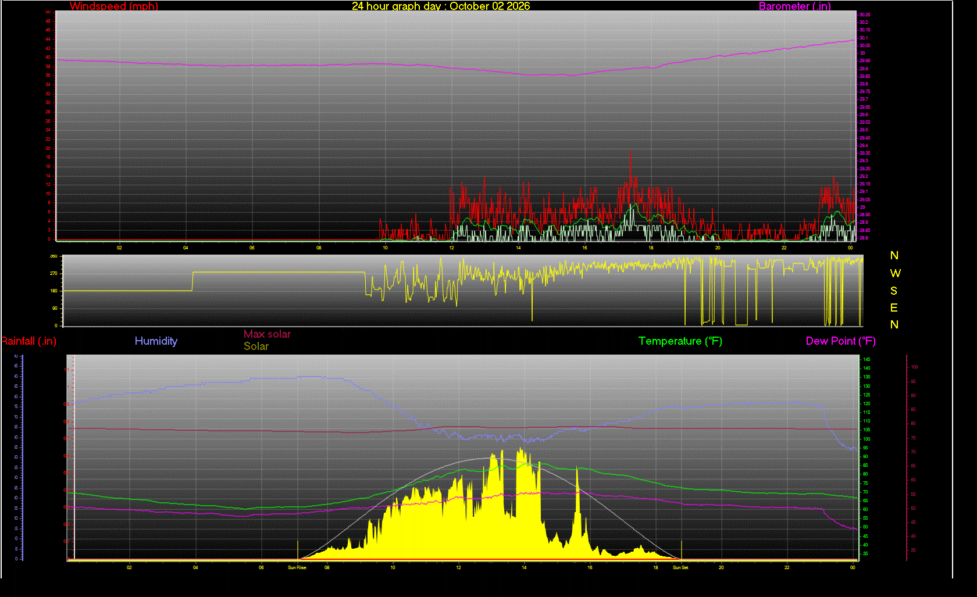The width and height of the screenshot is (977, 597).
Task: Select the Temperature (°F) legend label
Action: click(680, 341)
